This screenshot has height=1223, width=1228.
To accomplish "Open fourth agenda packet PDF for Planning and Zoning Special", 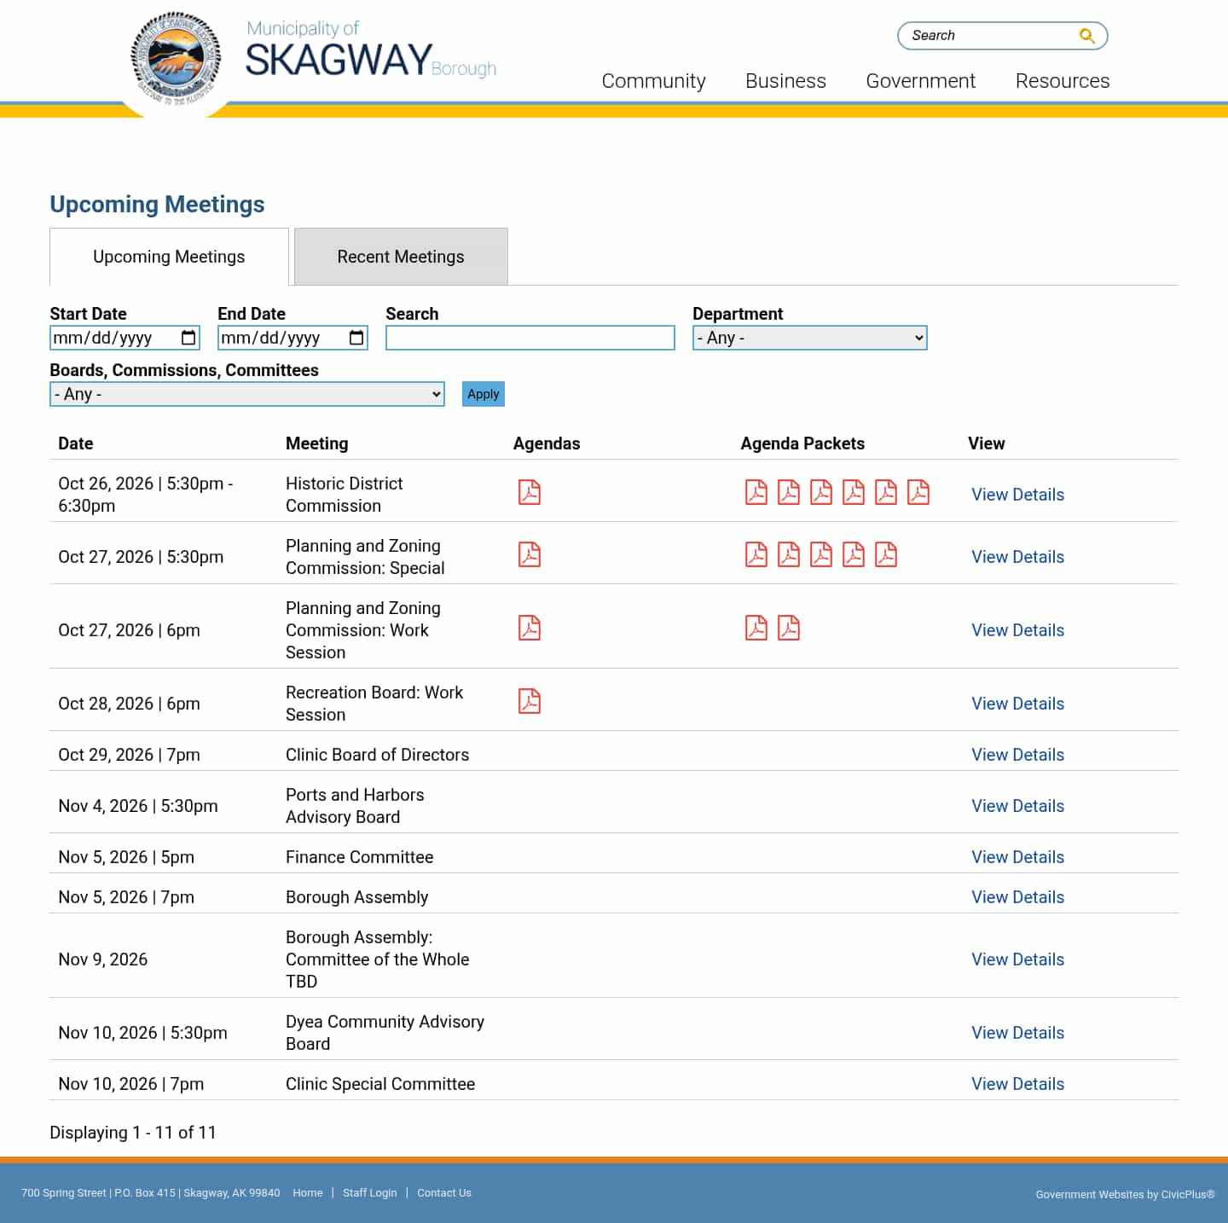I will coord(854,554).
